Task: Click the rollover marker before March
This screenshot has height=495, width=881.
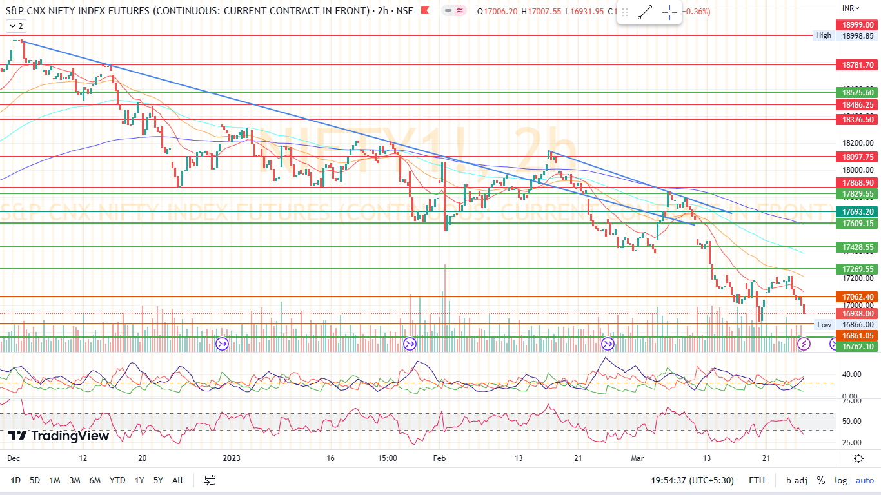Action: point(608,344)
